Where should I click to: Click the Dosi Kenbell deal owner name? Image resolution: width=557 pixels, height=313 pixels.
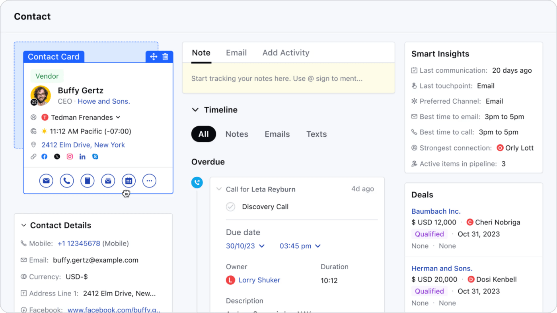coord(497,280)
